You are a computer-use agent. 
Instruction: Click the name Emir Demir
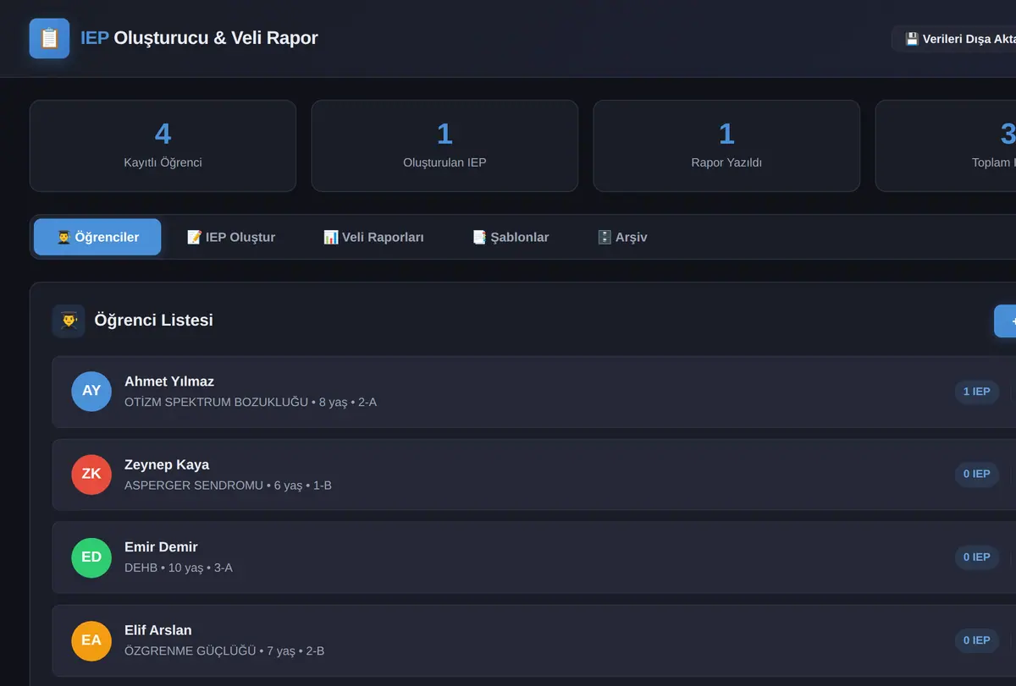click(161, 547)
